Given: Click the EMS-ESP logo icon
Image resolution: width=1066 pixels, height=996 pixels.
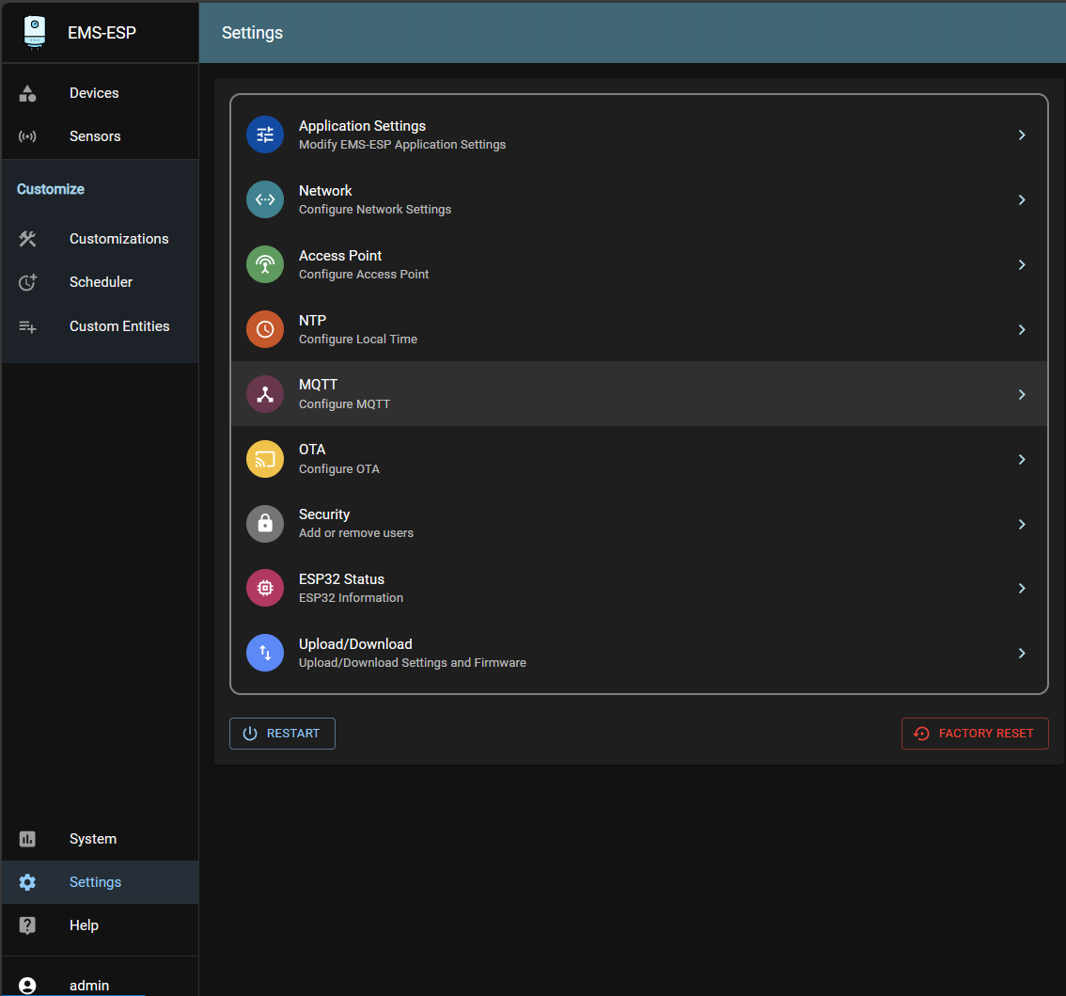Looking at the screenshot, I should tap(35, 32).
